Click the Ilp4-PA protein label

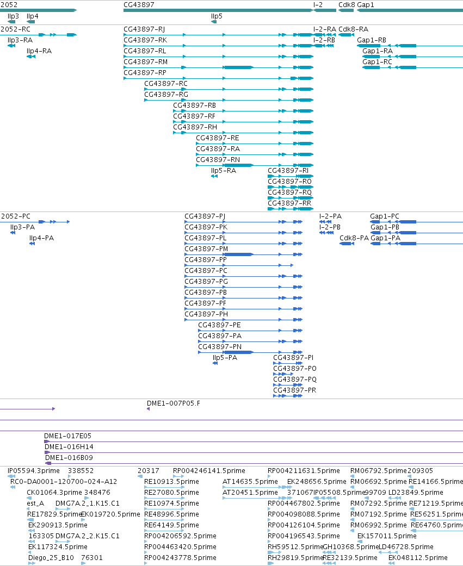point(41,238)
